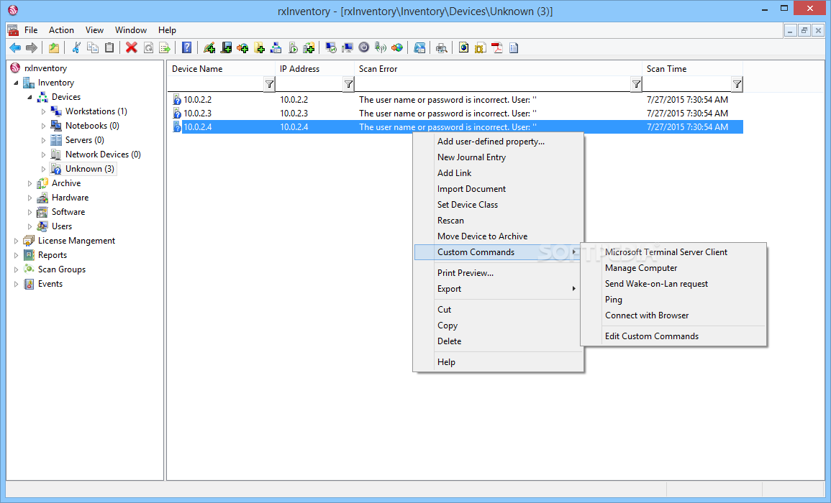Image resolution: width=831 pixels, height=503 pixels.
Task: Choose Add user-defined property from menu
Action: click(x=498, y=142)
